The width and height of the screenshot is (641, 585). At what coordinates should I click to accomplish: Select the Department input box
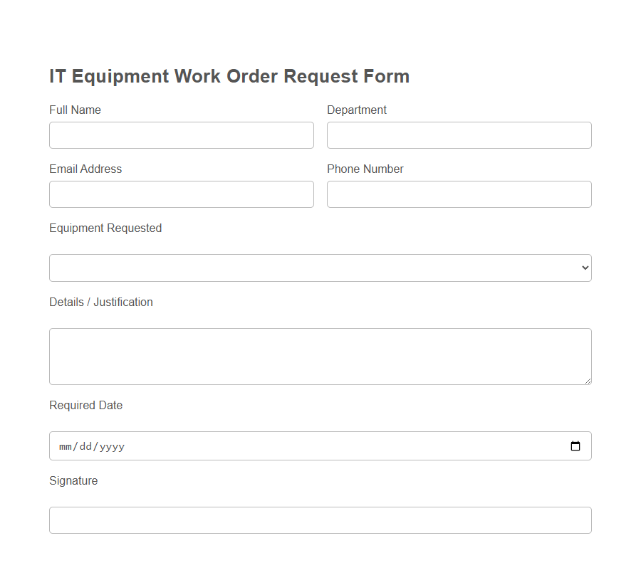click(x=458, y=135)
